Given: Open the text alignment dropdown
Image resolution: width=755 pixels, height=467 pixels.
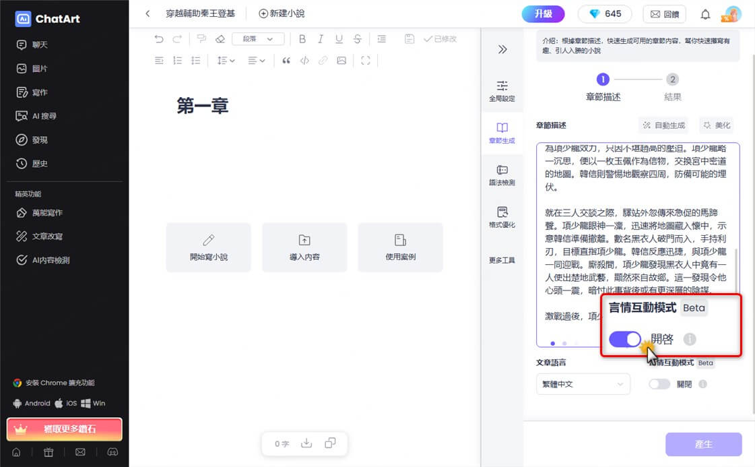Looking at the screenshot, I should (x=256, y=61).
